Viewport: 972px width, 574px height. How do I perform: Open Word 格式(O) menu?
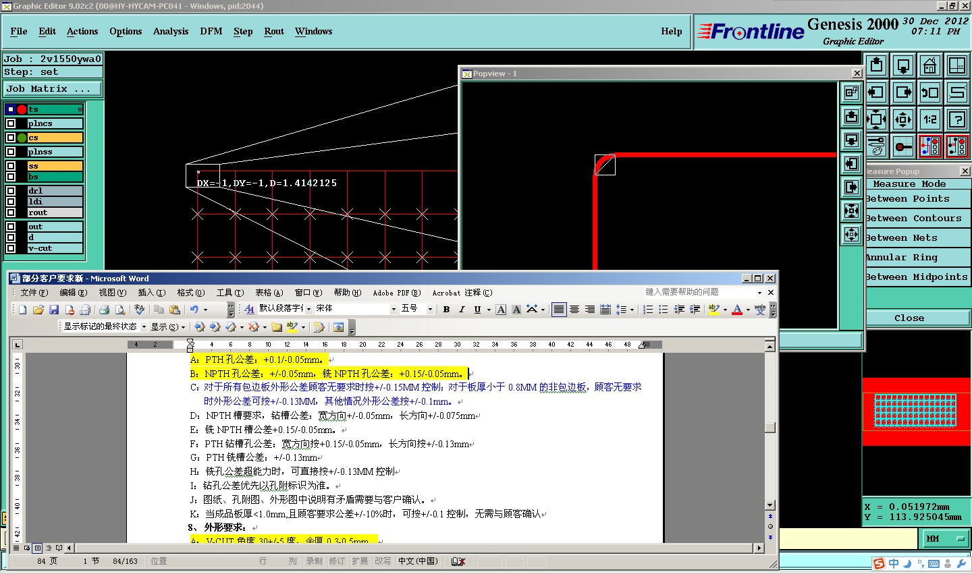(x=190, y=293)
